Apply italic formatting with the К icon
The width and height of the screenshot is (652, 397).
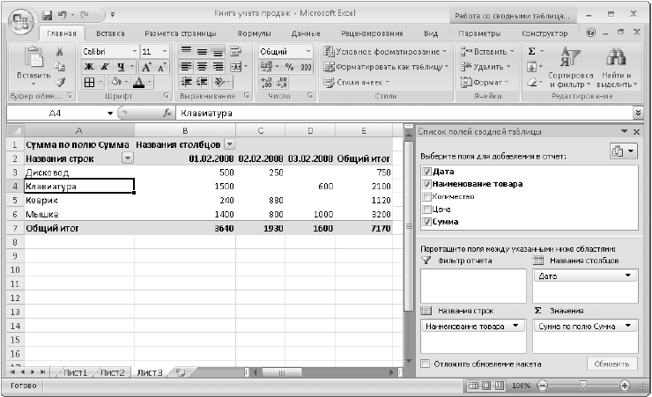(x=105, y=66)
